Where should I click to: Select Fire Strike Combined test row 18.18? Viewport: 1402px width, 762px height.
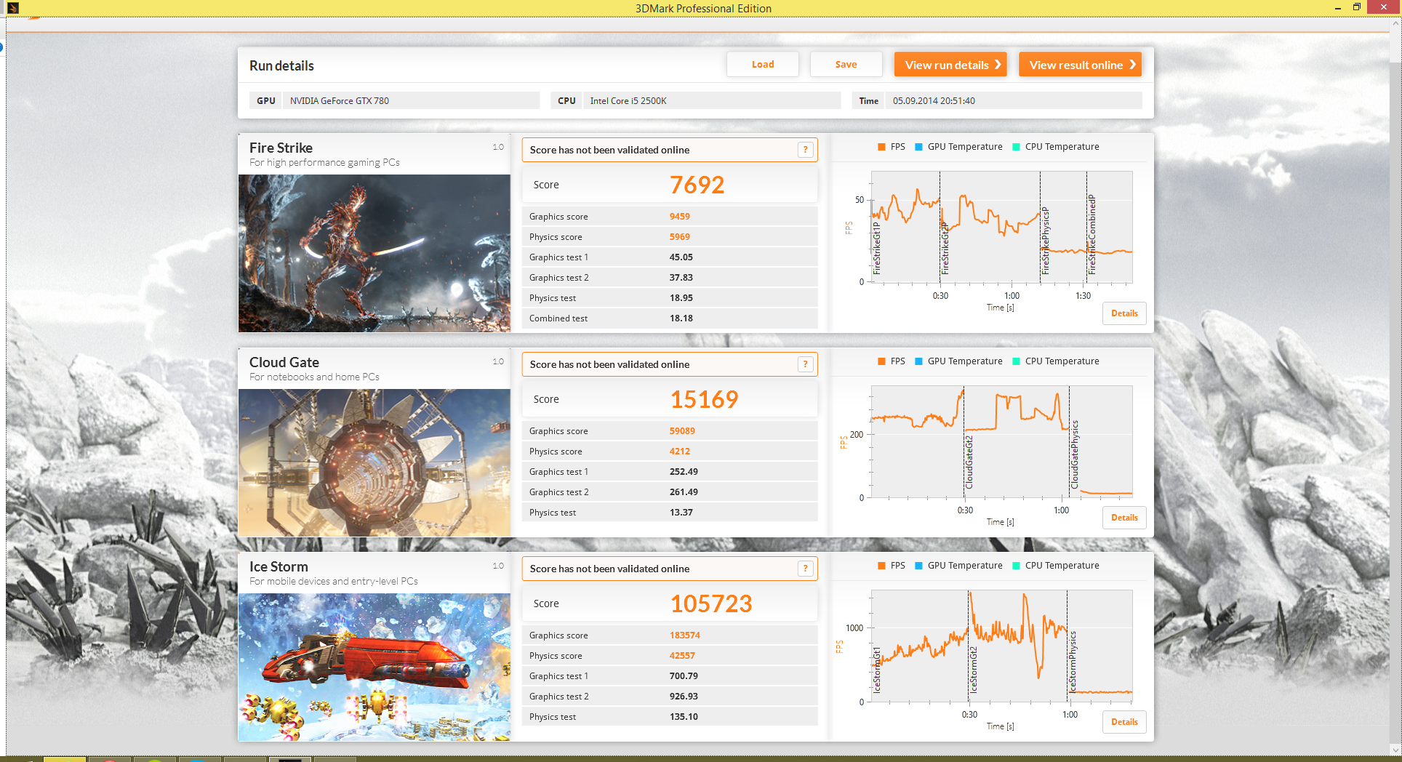point(670,318)
